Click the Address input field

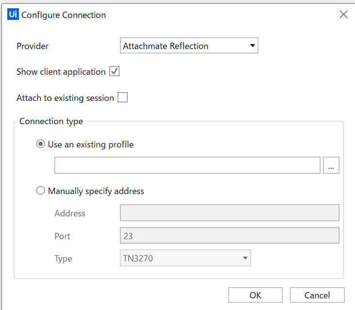[229, 213]
